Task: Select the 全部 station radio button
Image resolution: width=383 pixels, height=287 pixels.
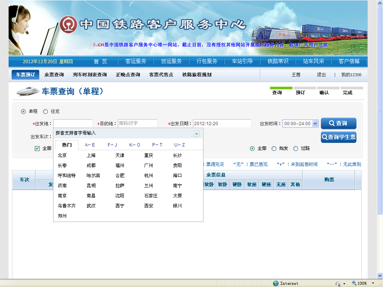Action: [x=252, y=148]
